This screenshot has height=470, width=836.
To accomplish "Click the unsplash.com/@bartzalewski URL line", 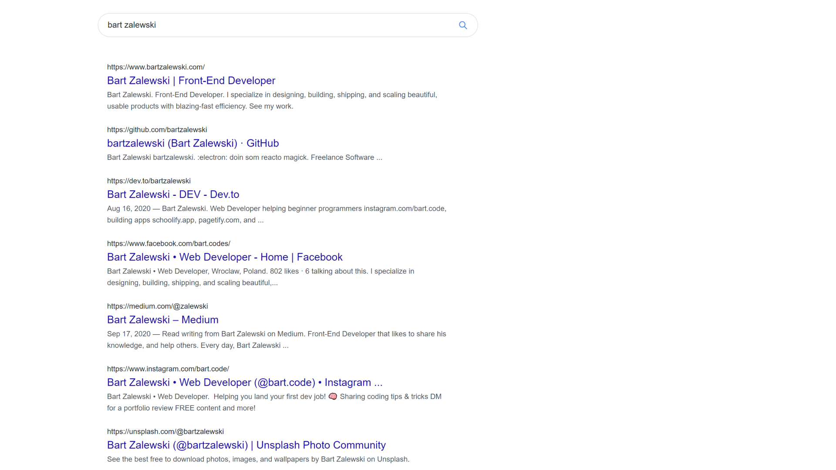I will (x=165, y=432).
